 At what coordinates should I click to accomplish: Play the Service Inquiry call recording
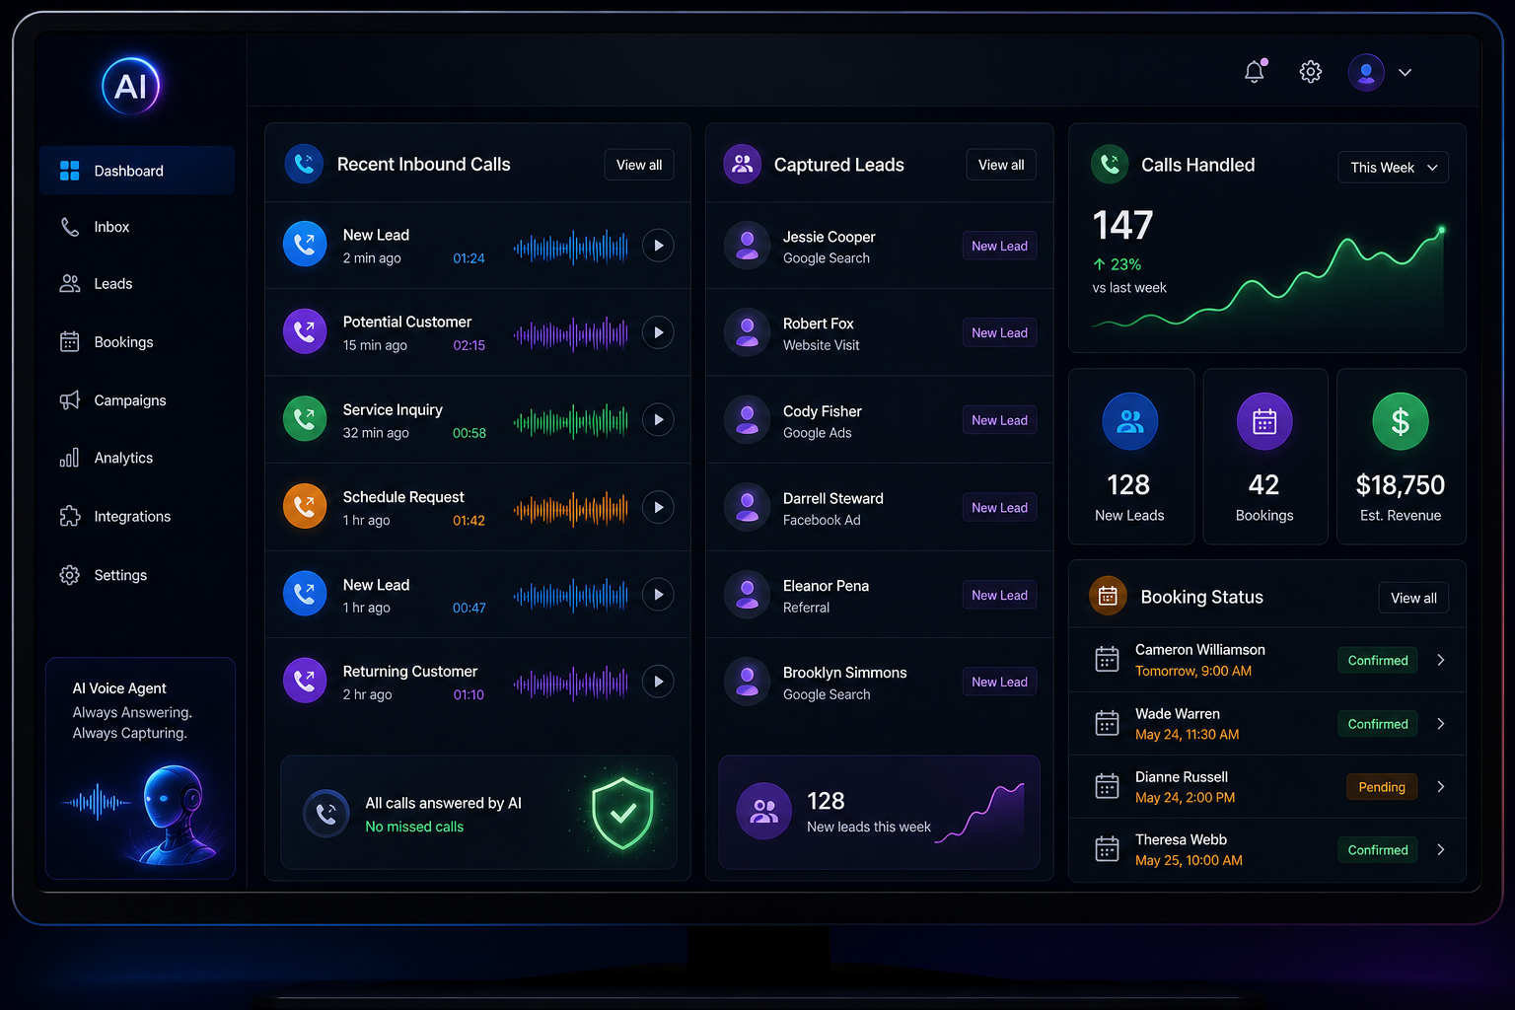[x=658, y=420]
